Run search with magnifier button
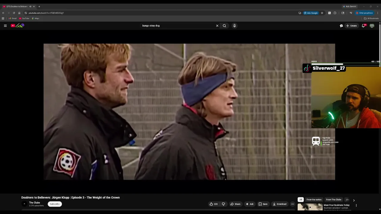The height and width of the screenshot is (214, 381). tap(224, 26)
